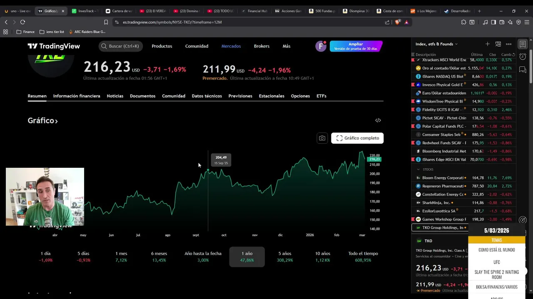The image size is (533, 299).
Task: Open the Brave Wallet icon
Action: tap(502, 22)
